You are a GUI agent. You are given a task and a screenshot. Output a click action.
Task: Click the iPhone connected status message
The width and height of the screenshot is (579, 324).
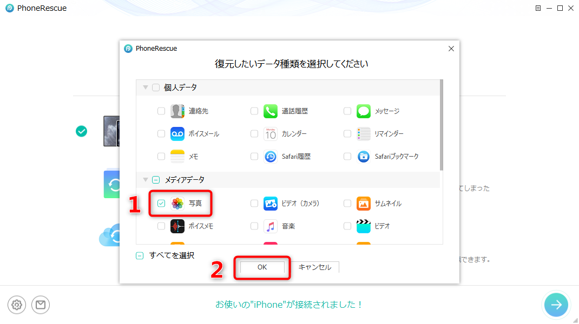coord(289,305)
